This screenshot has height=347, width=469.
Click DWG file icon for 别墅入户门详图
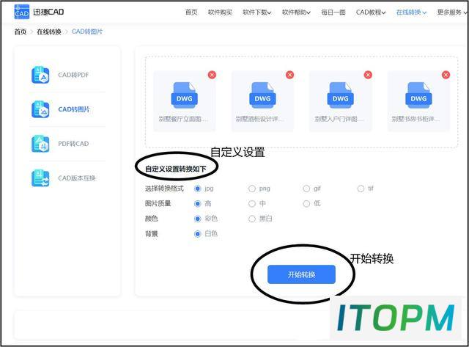tap(340, 95)
